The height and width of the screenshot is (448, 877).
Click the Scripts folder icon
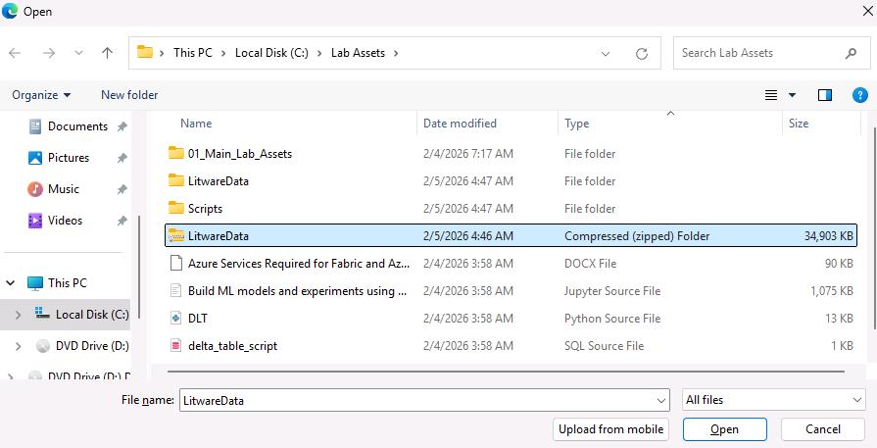click(176, 208)
